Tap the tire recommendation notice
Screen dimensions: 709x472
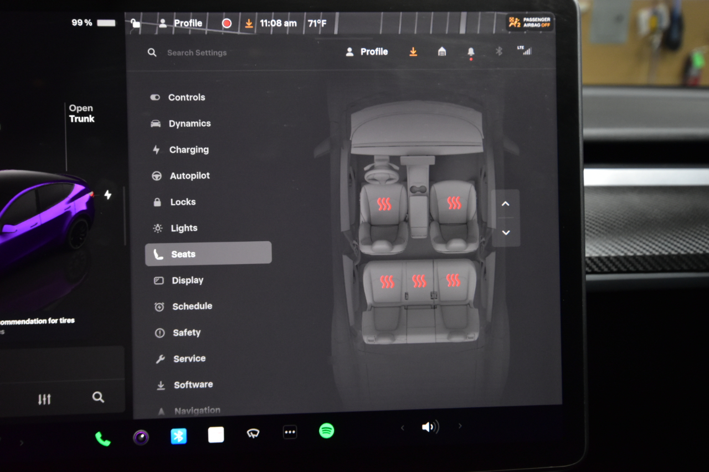pyautogui.click(x=37, y=321)
